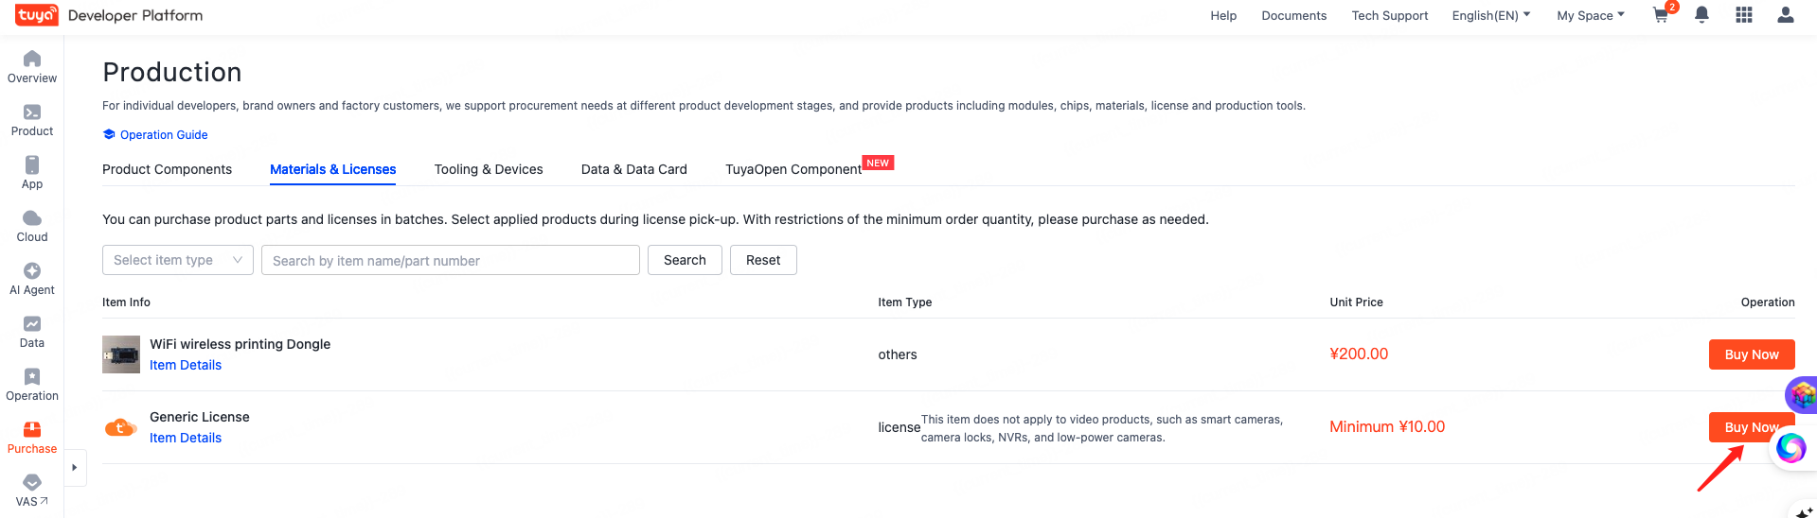Expand the My Space menu

(x=1590, y=15)
